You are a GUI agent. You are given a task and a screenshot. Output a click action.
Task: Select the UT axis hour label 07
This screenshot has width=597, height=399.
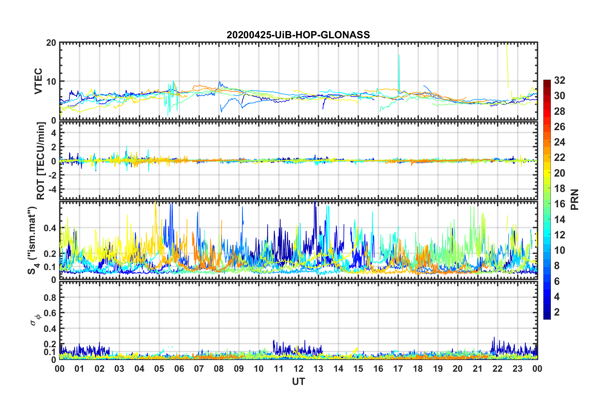[199, 369]
